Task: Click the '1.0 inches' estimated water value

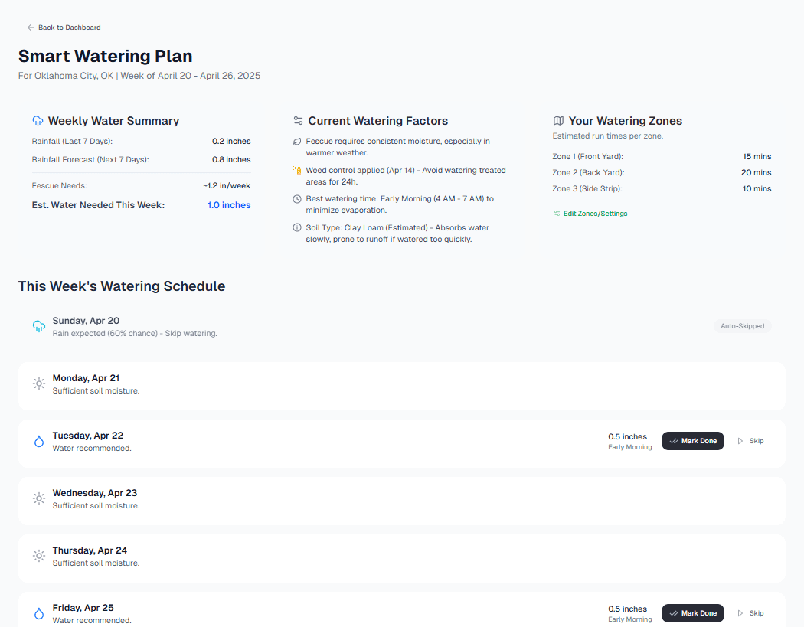Action: pyautogui.click(x=229, y=205)
